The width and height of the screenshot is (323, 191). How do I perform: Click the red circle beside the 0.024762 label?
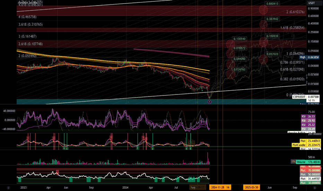tap(230, 74)
